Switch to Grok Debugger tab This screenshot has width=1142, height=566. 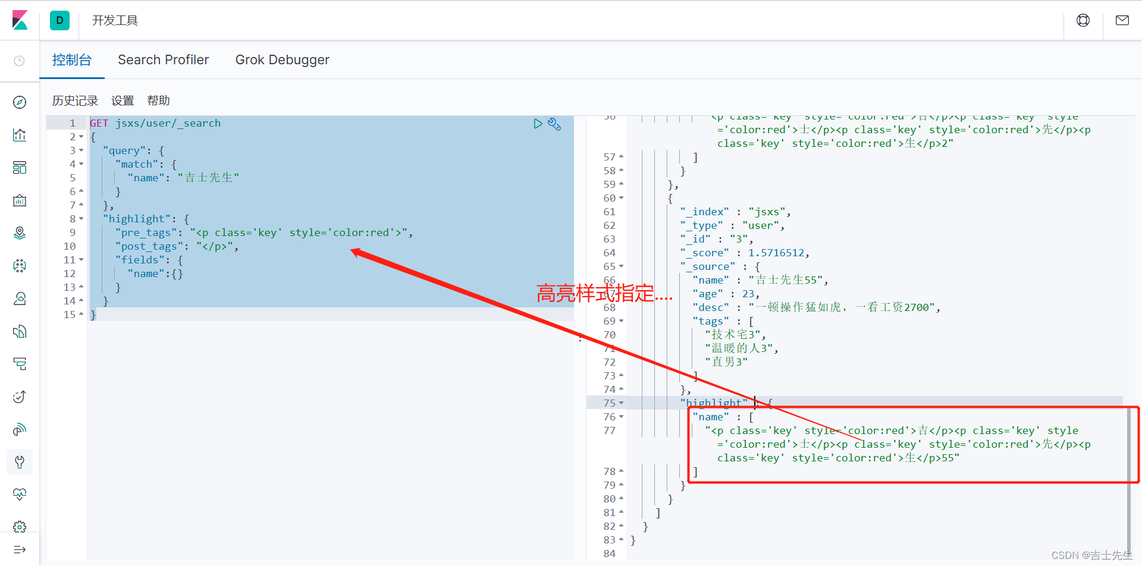point(283,60)
